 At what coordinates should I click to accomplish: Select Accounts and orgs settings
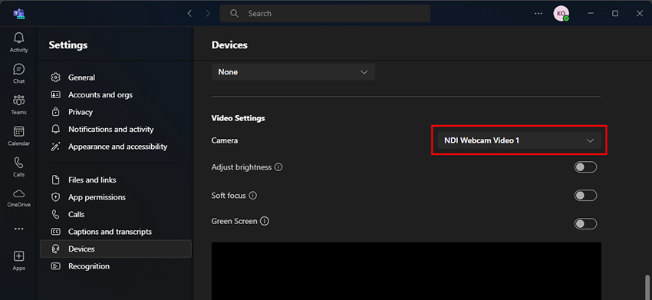pos(116,95)
